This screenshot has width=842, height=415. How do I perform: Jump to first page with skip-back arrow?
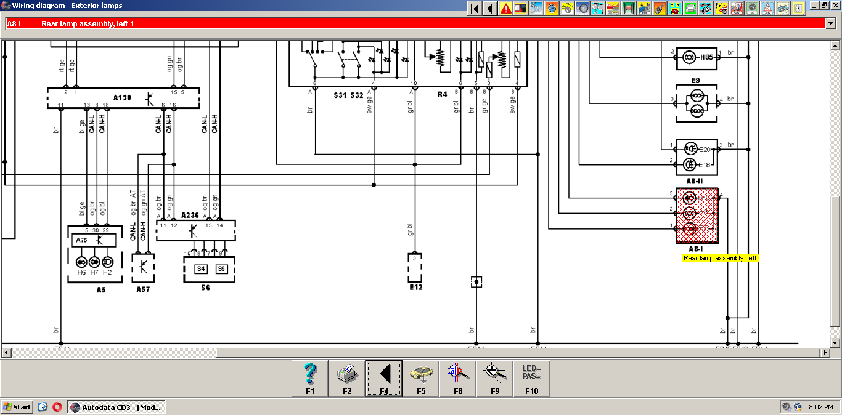click(x=475, y=8)
